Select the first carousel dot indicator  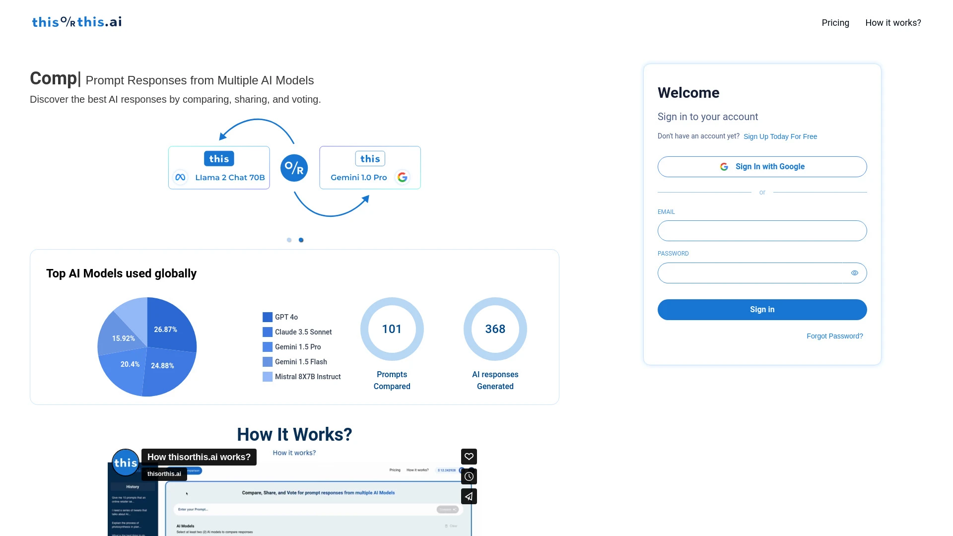[x=289, y=240]
